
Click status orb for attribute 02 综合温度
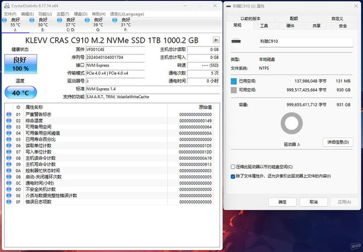(9, 120)
